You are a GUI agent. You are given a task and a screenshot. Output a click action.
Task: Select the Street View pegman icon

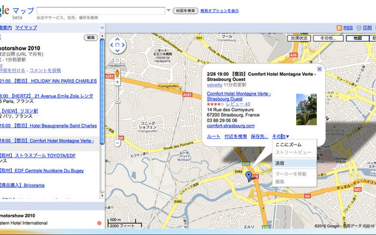117,73
